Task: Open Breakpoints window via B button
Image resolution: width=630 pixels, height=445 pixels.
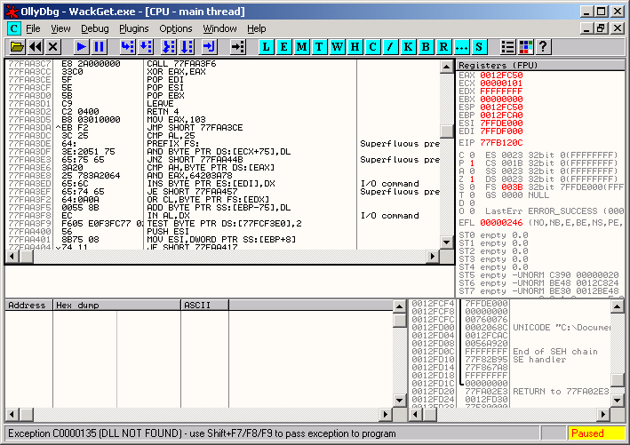Action: (x=426, y=46)
